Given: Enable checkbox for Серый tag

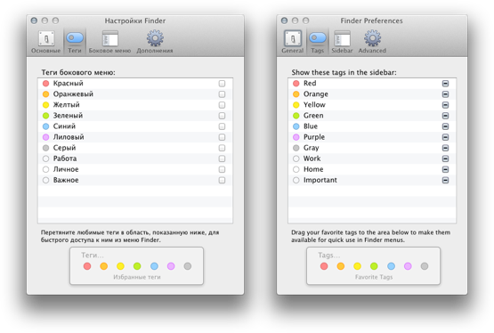Looking at the screenshot, I should pyautogui.click(x=222, y=148).
